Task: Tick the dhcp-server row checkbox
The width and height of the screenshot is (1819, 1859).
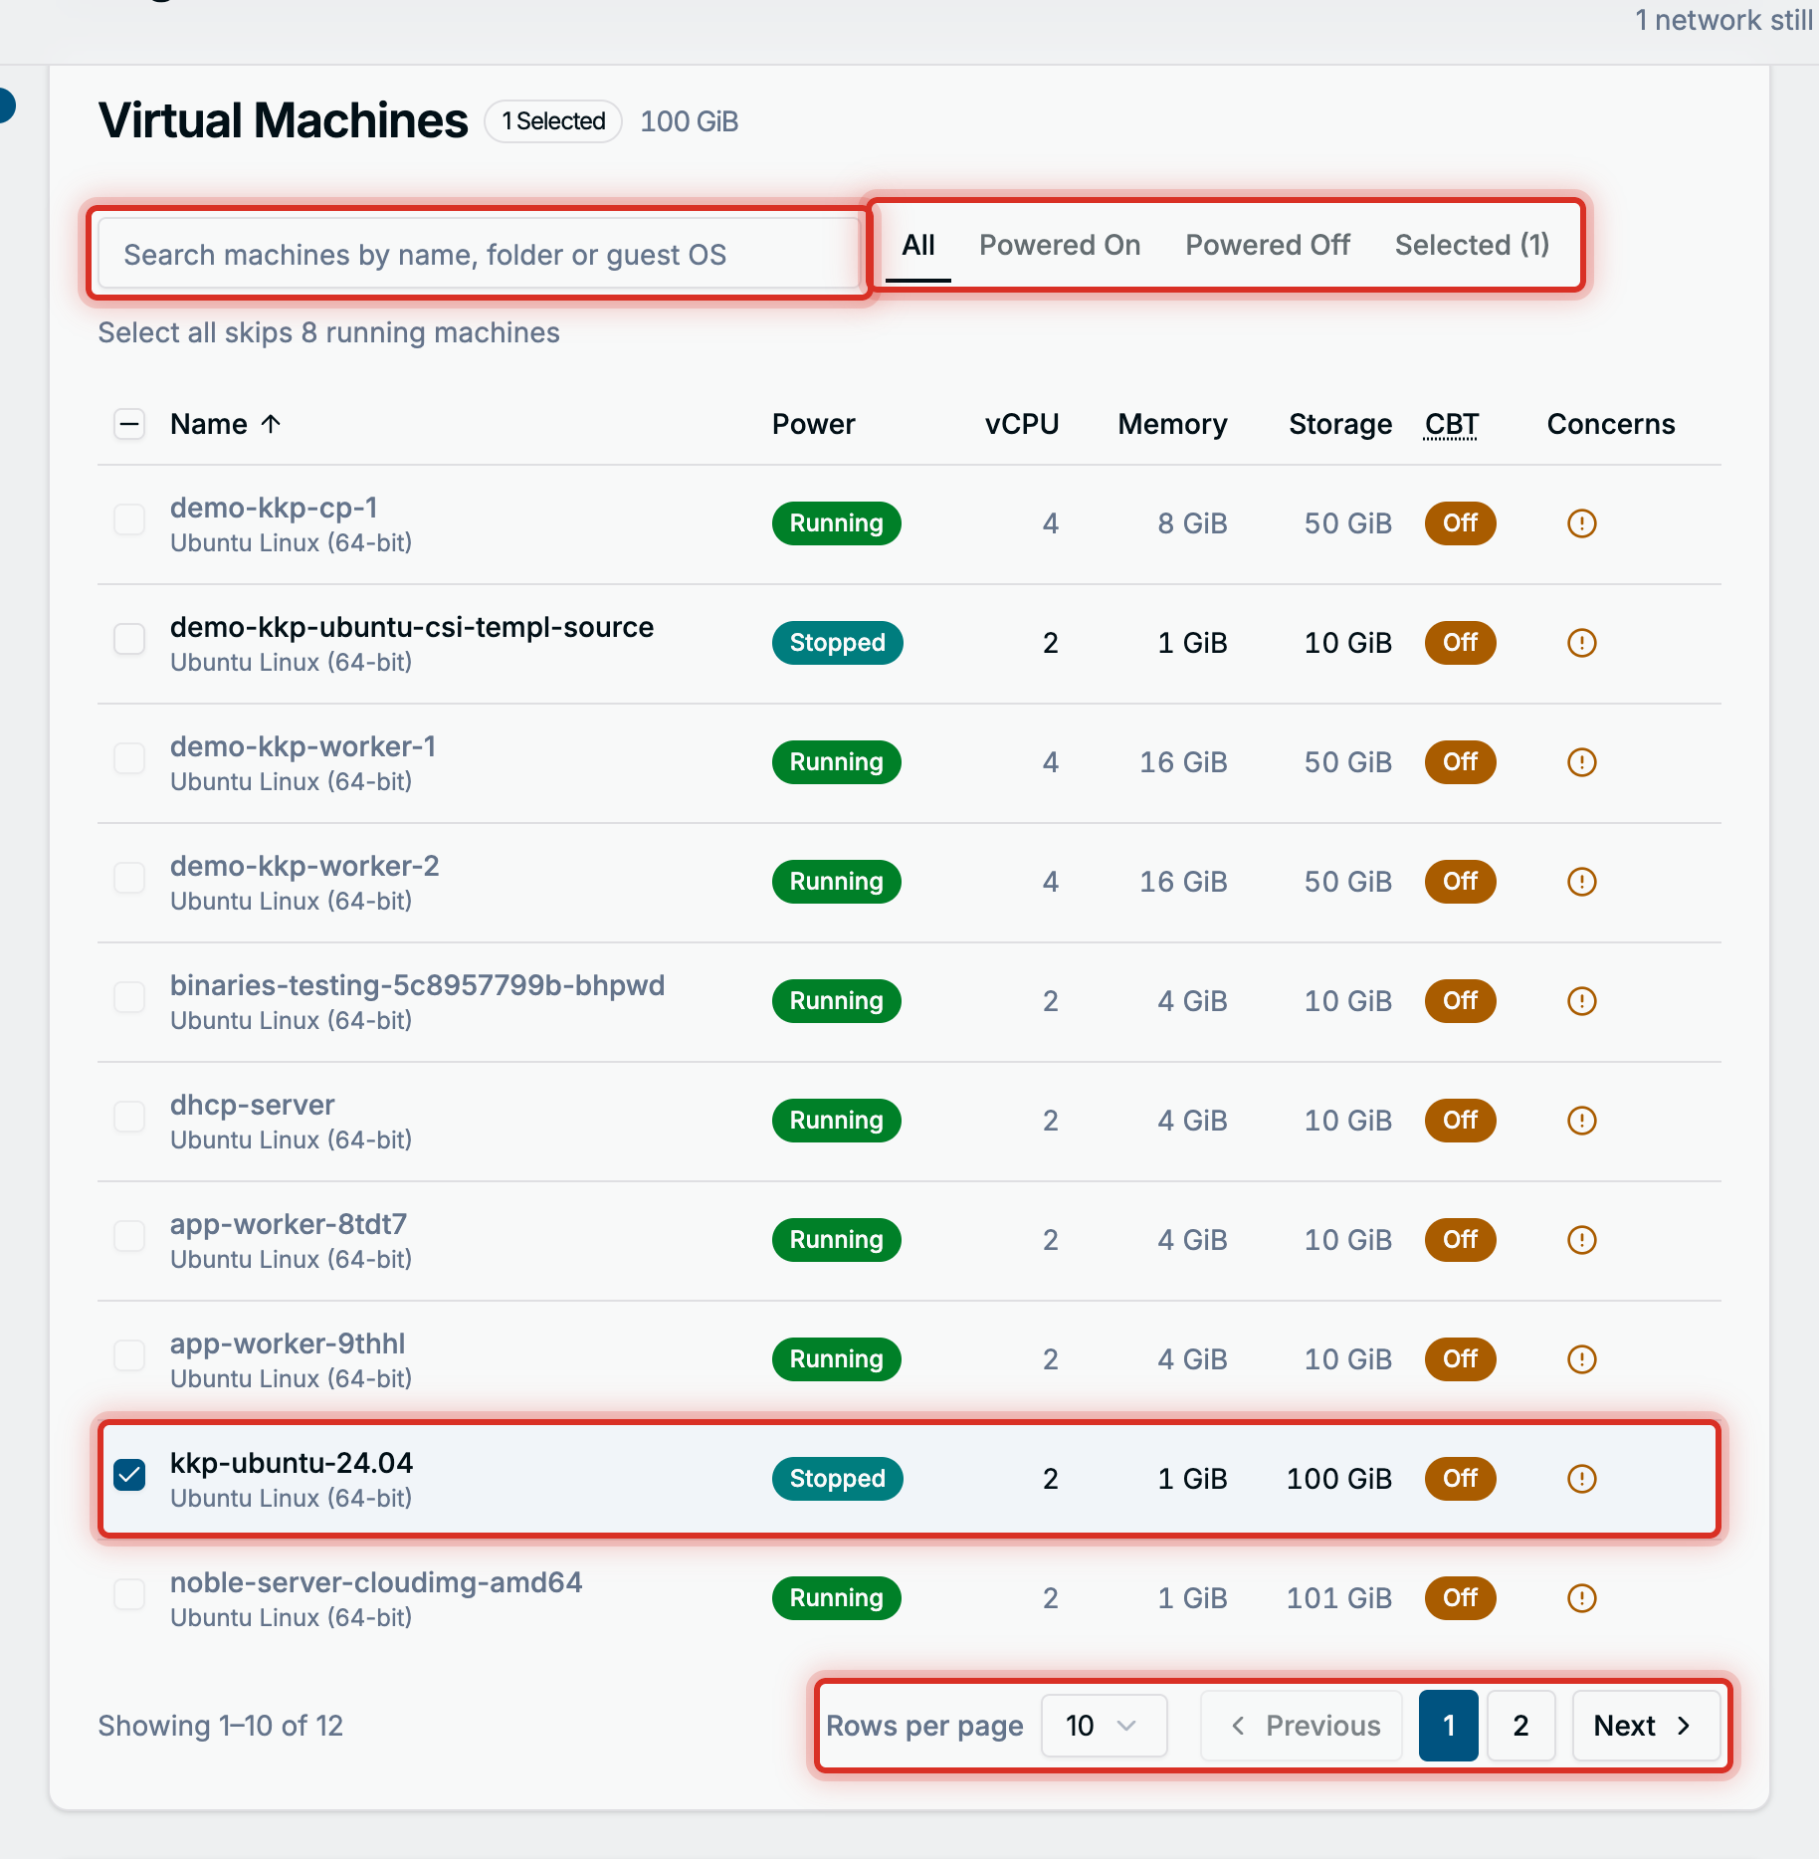Action: coord(129,1117)
